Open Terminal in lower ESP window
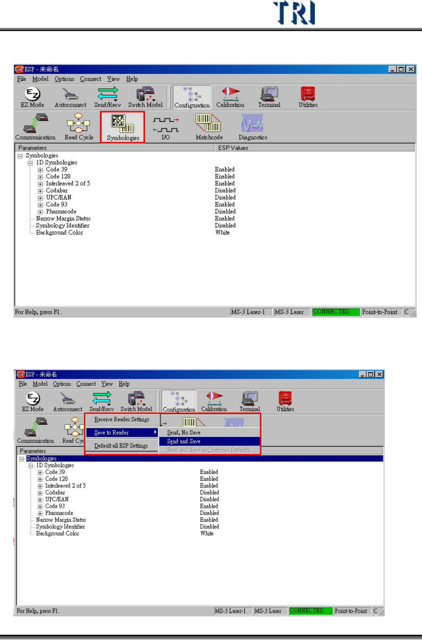This screenshot has height=640, width=422. (250, 402)
